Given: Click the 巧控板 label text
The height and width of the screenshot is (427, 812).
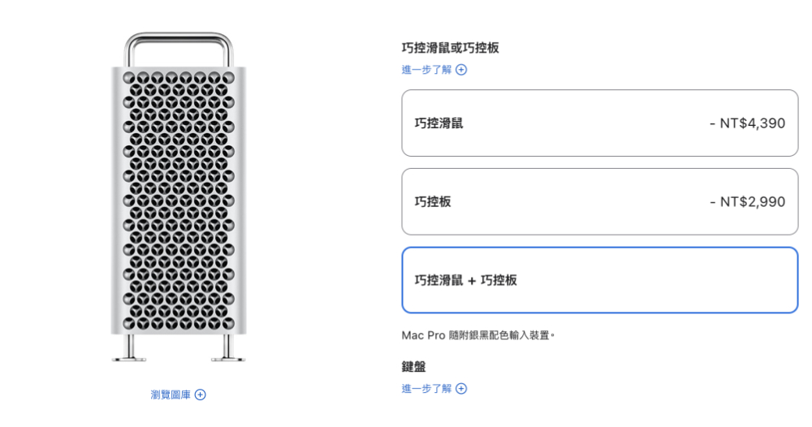Looking at the screenshot, I should pyautogui.click(x=433, y=201).
